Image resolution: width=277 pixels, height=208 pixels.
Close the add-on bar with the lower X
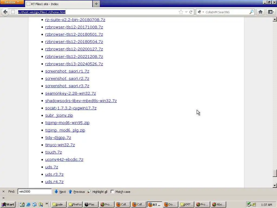pyautogui.click(x=3, y=198)
